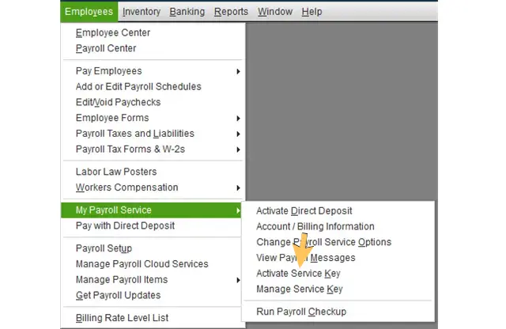This screenshot has height=329, width=506.
Task: Run Payroll Checkup from submenu
Action: 301,312
